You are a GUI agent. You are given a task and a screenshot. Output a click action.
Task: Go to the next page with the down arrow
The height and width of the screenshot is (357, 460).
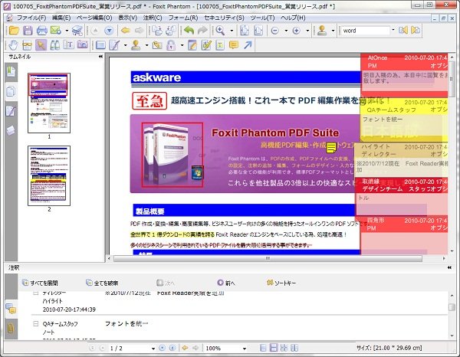tap(109, 31)
